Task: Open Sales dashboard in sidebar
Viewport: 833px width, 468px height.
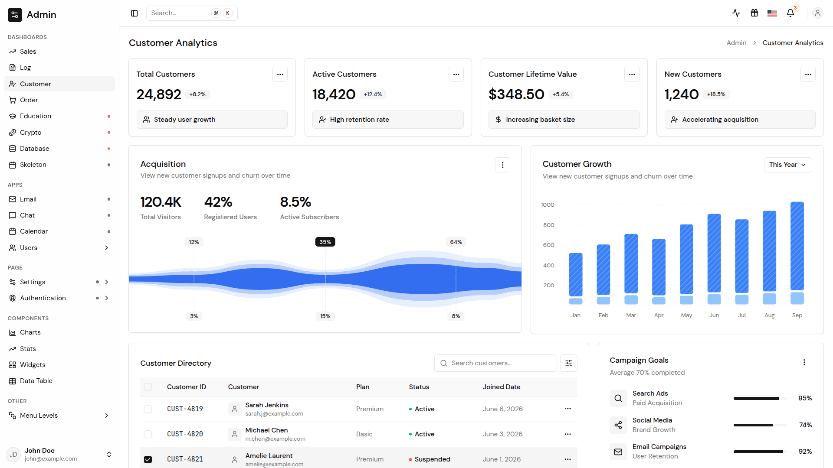Action: [59, 52]
